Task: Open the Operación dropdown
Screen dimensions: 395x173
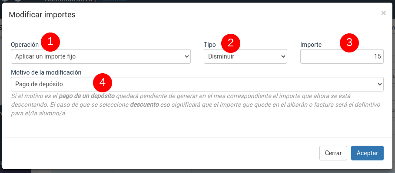Action: [x=101, y=56]
